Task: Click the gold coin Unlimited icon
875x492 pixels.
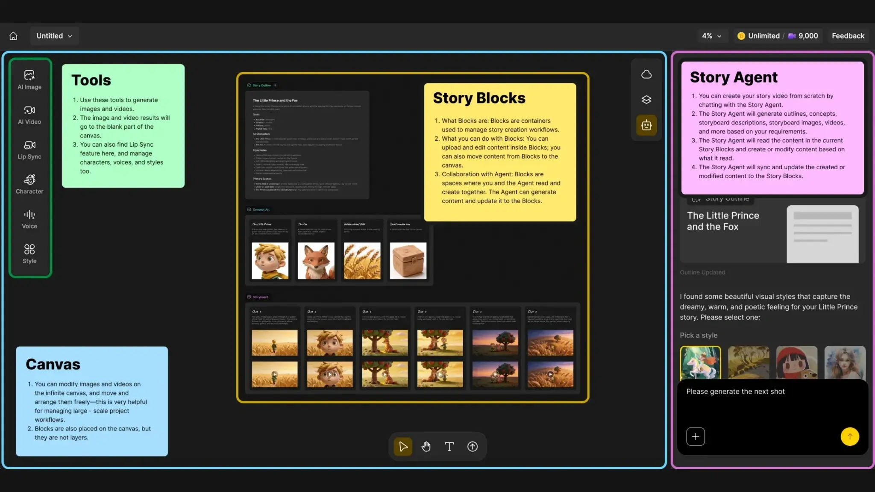Action: 741,36
